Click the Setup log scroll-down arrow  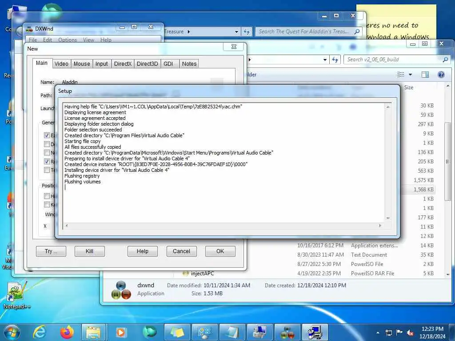pyautogui.click(x=388, y=218)
